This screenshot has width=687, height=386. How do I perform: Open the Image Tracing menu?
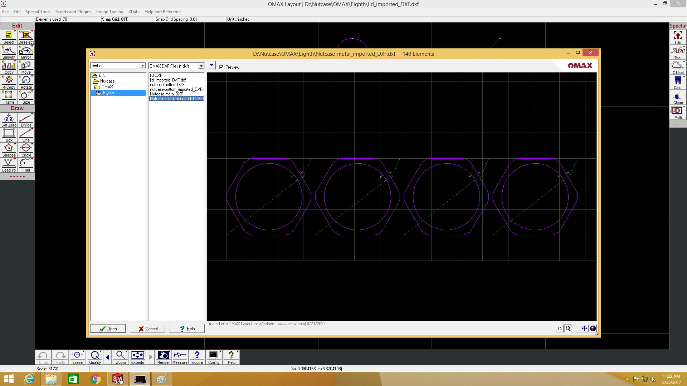point(109,12)
